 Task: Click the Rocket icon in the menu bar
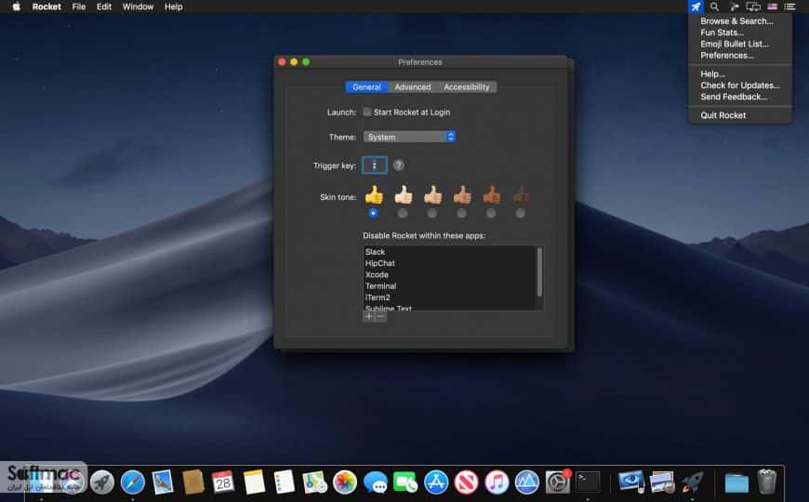coord(696,7)
